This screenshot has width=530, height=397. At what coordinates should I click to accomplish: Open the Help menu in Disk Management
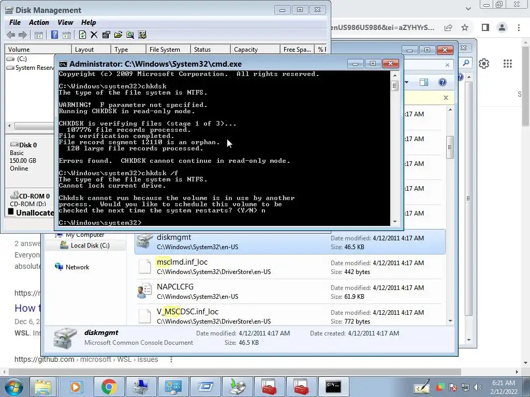coord(89,22)
